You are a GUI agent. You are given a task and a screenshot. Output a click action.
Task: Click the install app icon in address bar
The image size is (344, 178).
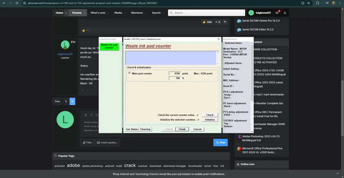tap(303, 3)
